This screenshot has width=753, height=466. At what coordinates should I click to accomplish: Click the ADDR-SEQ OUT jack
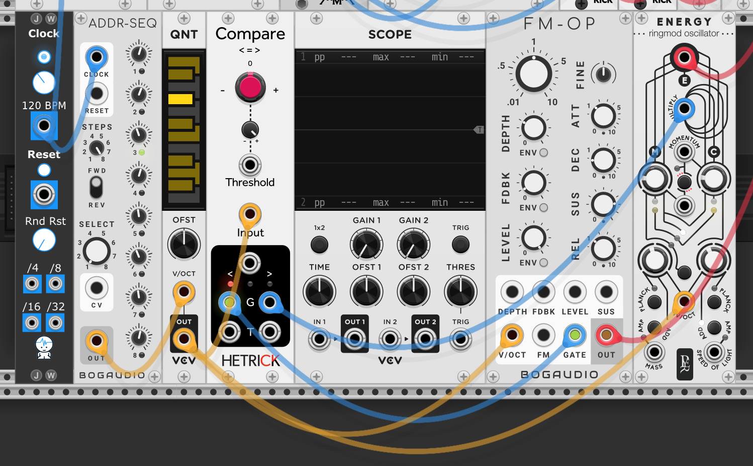coord(96,341)
